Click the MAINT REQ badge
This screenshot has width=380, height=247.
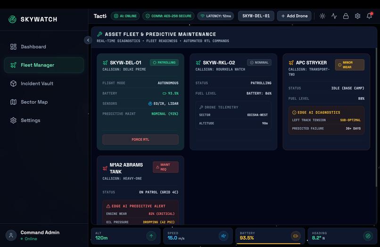[166, 167]
